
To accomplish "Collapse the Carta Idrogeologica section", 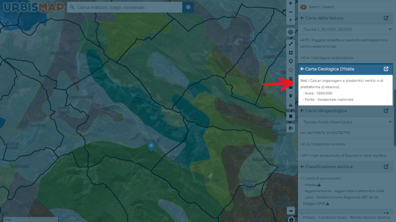I will click(x=302, y=110).
